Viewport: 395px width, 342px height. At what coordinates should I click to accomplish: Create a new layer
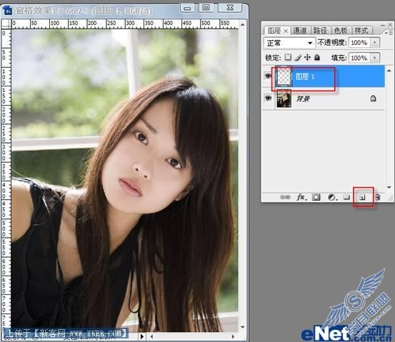tap(362, 197)
